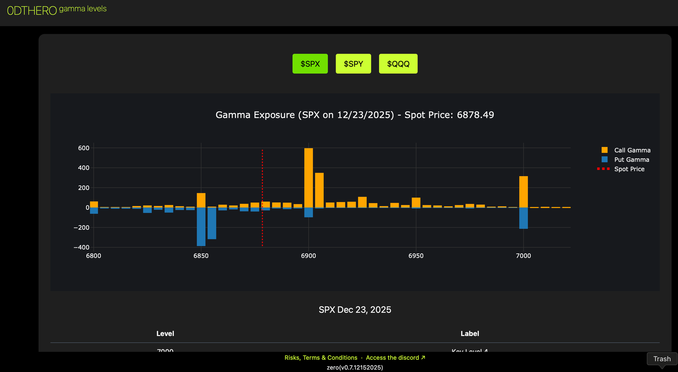Image resolution: width=678 pixels, height=372 pixels.
Task: Click the Trash tooltip label
Action: (662, 359)
